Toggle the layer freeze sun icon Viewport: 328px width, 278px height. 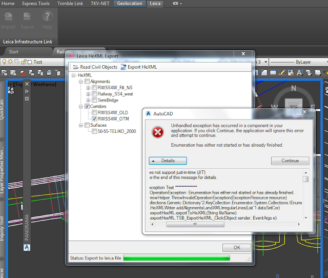pos(10,62)
